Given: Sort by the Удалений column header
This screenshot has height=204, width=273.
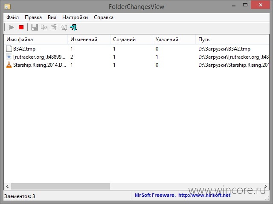Looking at the screenshot, I should (x=174, y=40).
